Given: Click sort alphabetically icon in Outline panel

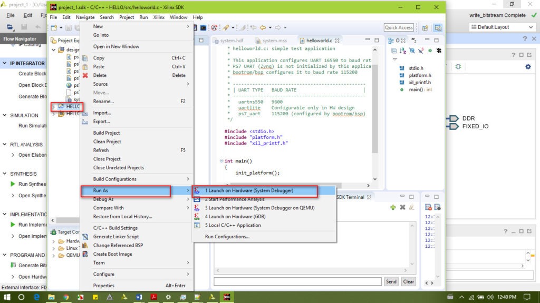Looking at the screenshot, I should tap(403, 50).
